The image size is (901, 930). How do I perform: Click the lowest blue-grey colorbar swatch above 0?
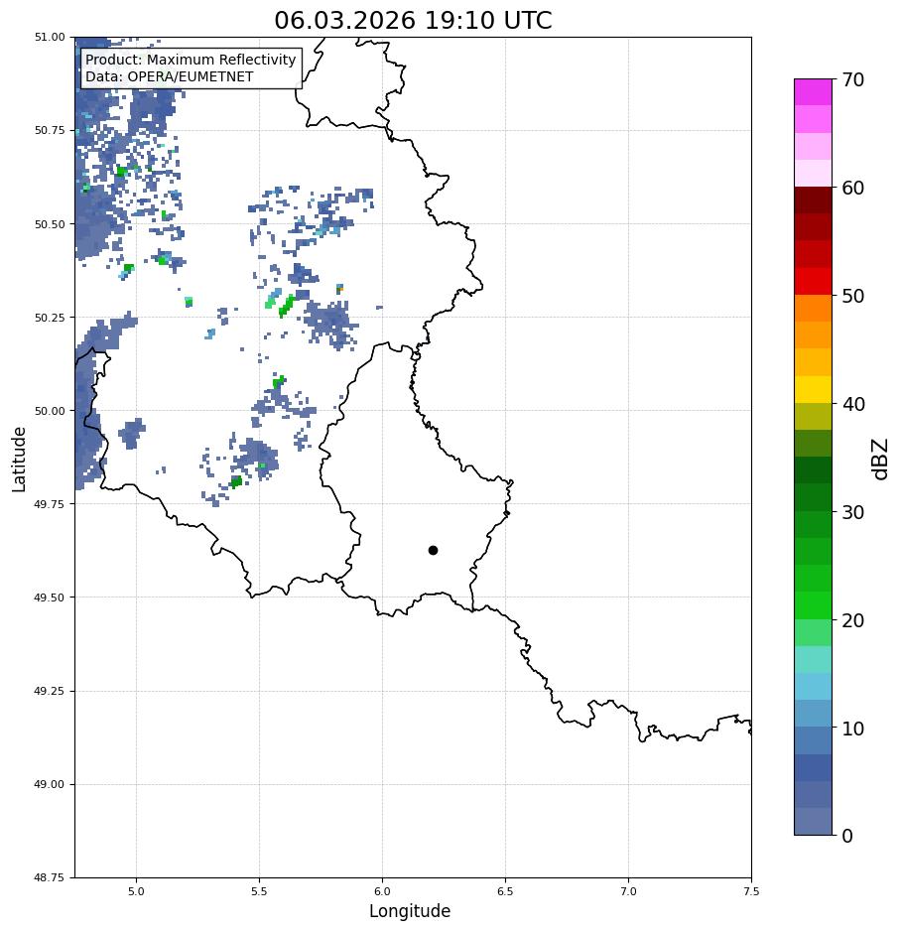click(814, 822)
